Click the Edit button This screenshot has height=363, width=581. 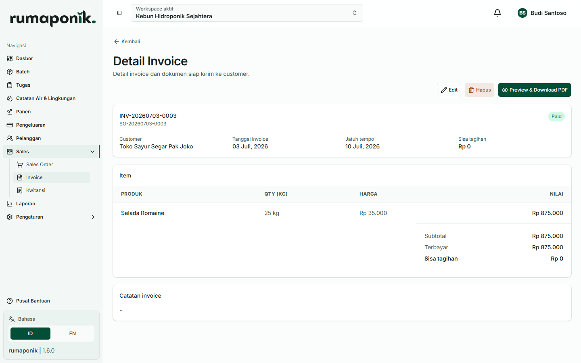[x=449, y=90]
